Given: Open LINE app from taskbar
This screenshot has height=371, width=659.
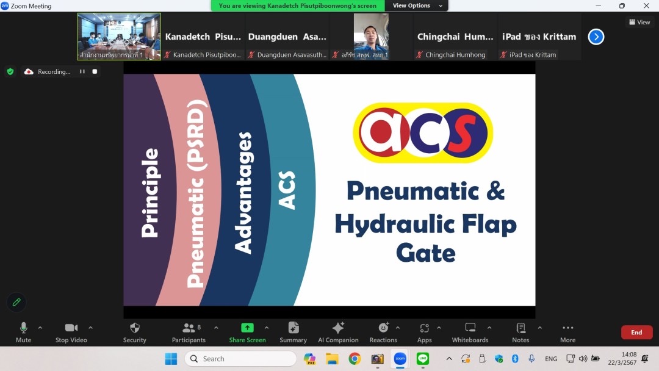Looking at the screenshot, I should click(x=423, y=359).
